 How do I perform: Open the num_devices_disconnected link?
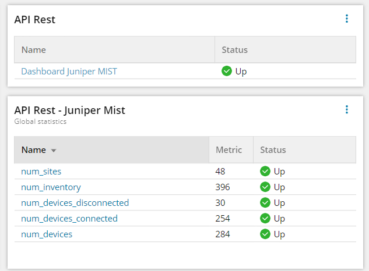75,203
